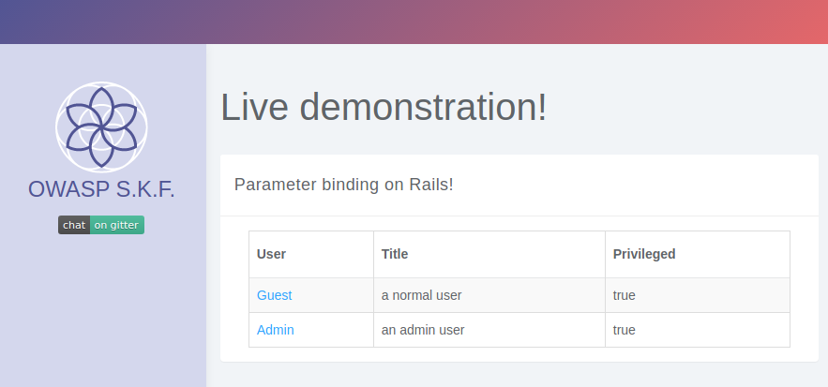This screenshot has height=387, width=828.
Task: Click the Admin row privileged true value
Action: pyautogui.click(x=625, y=330)
